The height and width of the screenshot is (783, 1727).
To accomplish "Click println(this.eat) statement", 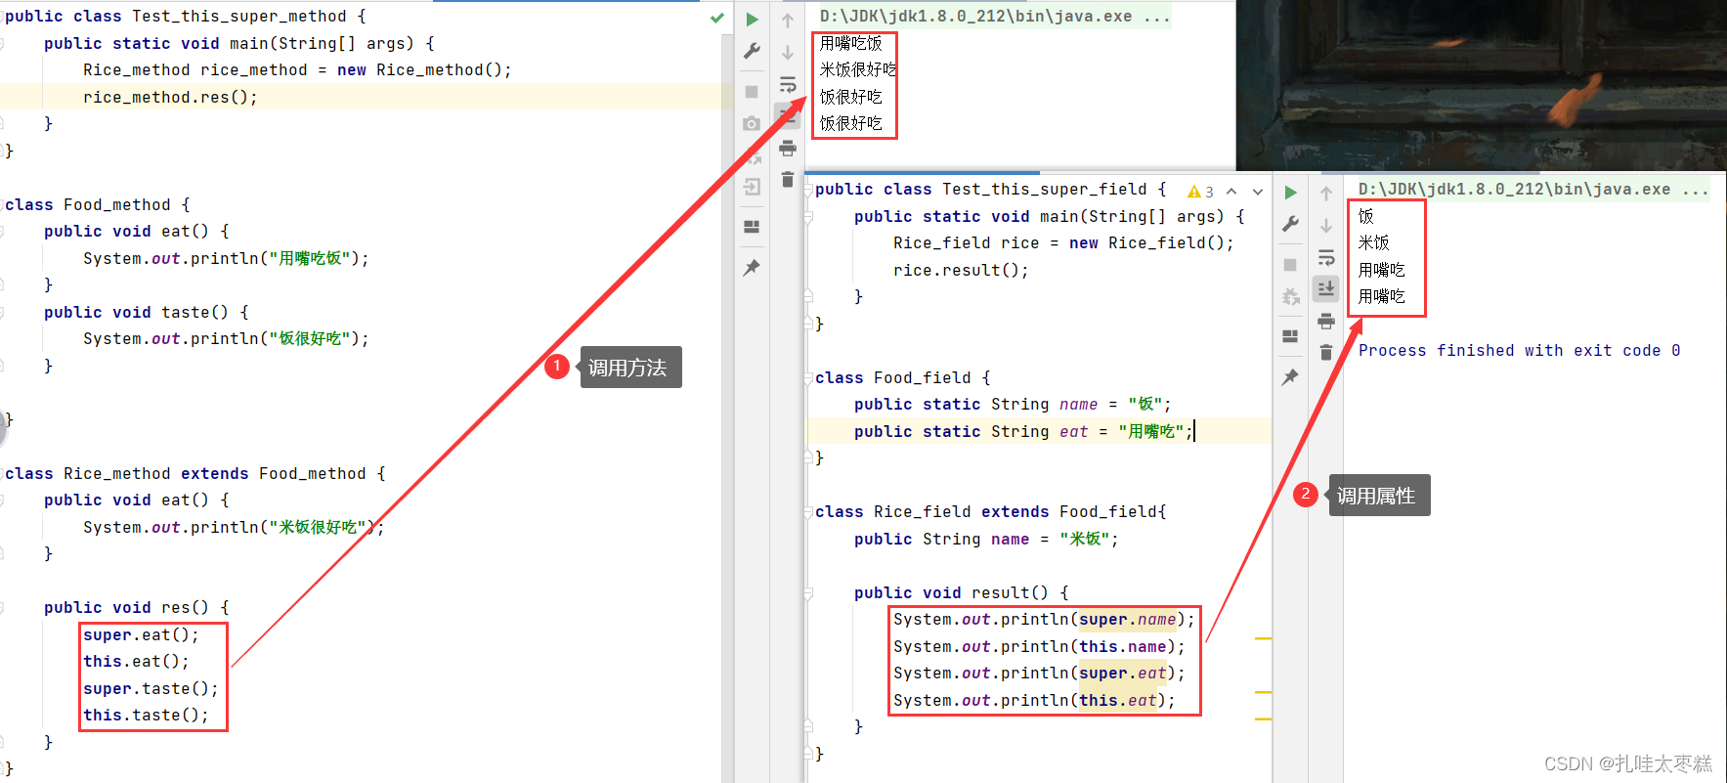I will coord(1034,700).
